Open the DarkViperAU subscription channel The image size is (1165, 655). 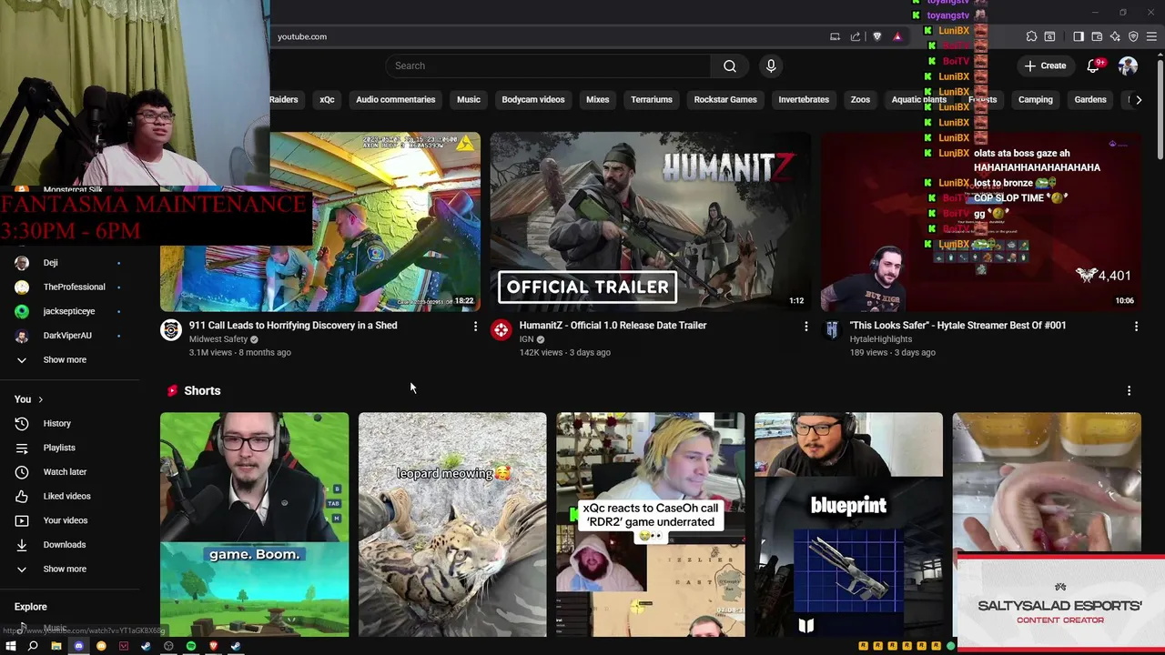[x=68, y=336]
